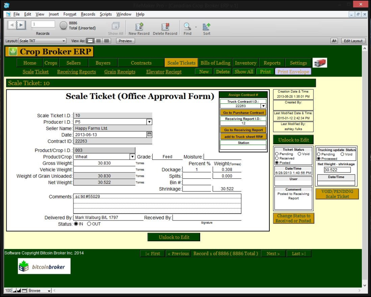
Task: Click the Print Envelope button
Action: pos(293,72)
